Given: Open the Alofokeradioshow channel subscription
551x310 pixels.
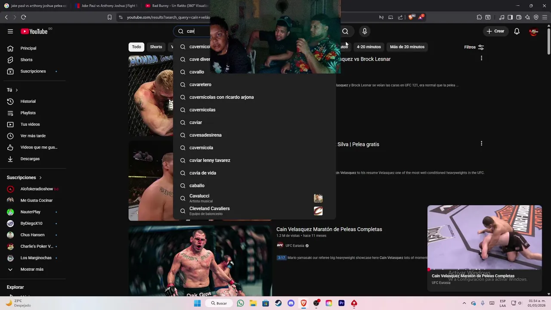Looking at the screenshot, I should 34,189.
